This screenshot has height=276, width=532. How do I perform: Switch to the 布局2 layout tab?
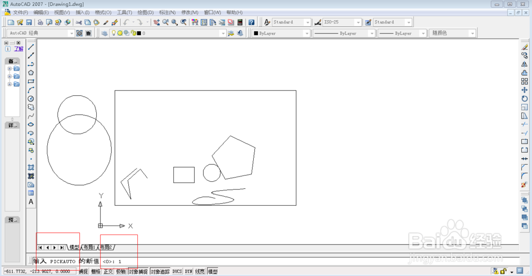[x=106, y=247]
